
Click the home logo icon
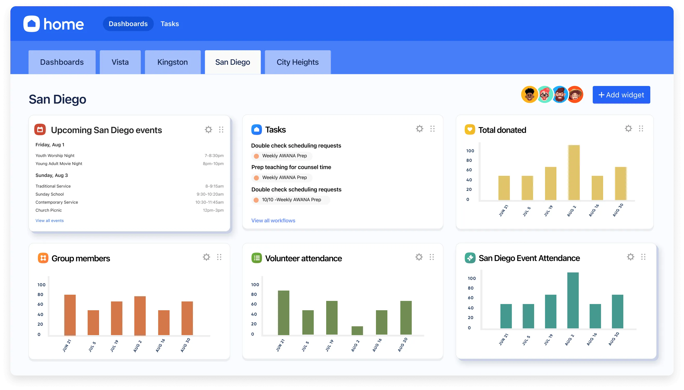pos(32,24)
